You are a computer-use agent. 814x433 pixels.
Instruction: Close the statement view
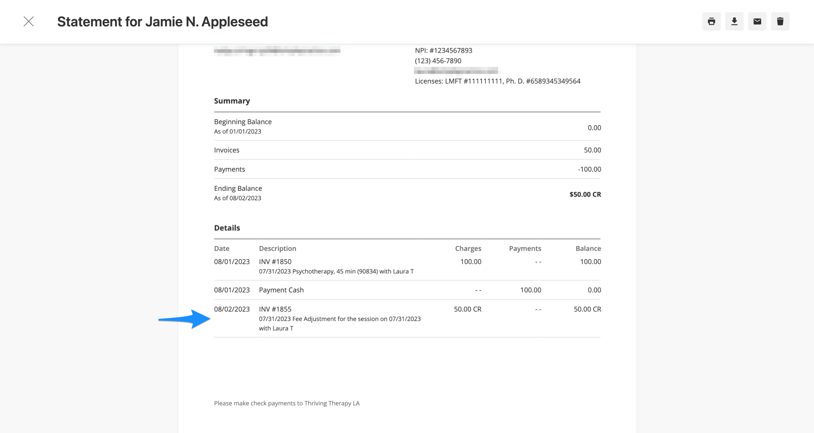point(28,21)
